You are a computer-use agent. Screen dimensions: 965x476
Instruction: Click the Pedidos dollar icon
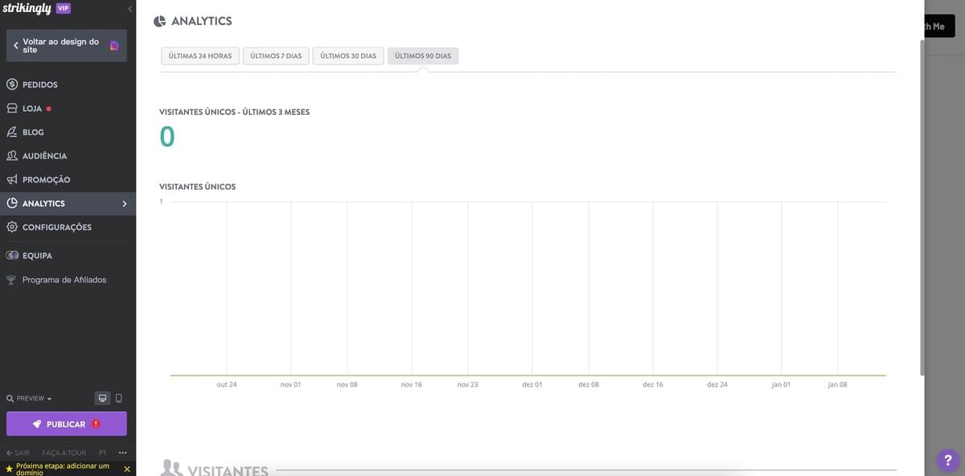click(12, 84)
